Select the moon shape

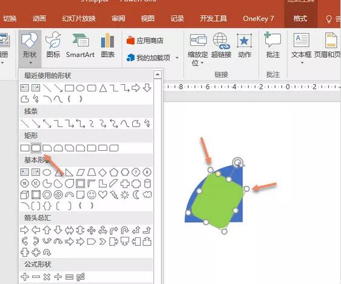(137, 194)
